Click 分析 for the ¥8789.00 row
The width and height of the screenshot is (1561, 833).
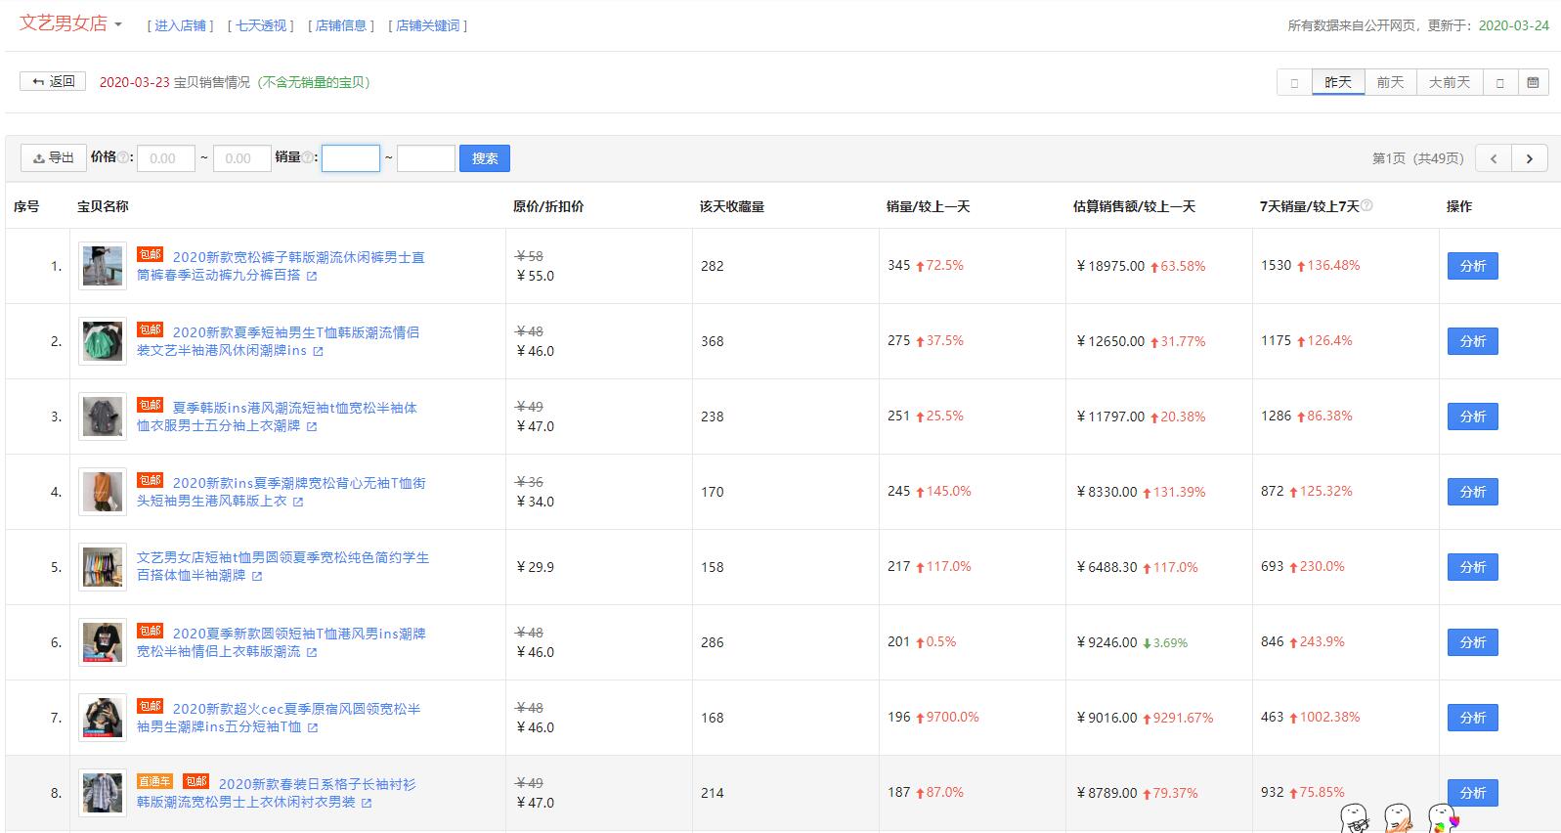[1472, 793]
